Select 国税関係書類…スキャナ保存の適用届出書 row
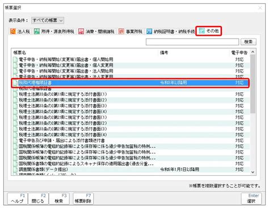 tap(131, 164)
